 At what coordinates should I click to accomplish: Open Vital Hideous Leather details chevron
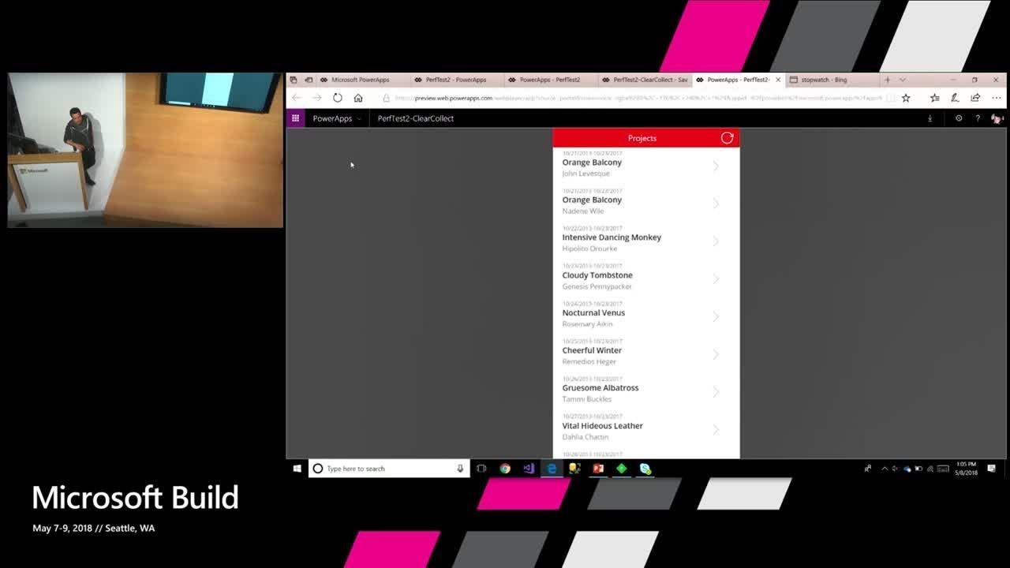(716, 430)
